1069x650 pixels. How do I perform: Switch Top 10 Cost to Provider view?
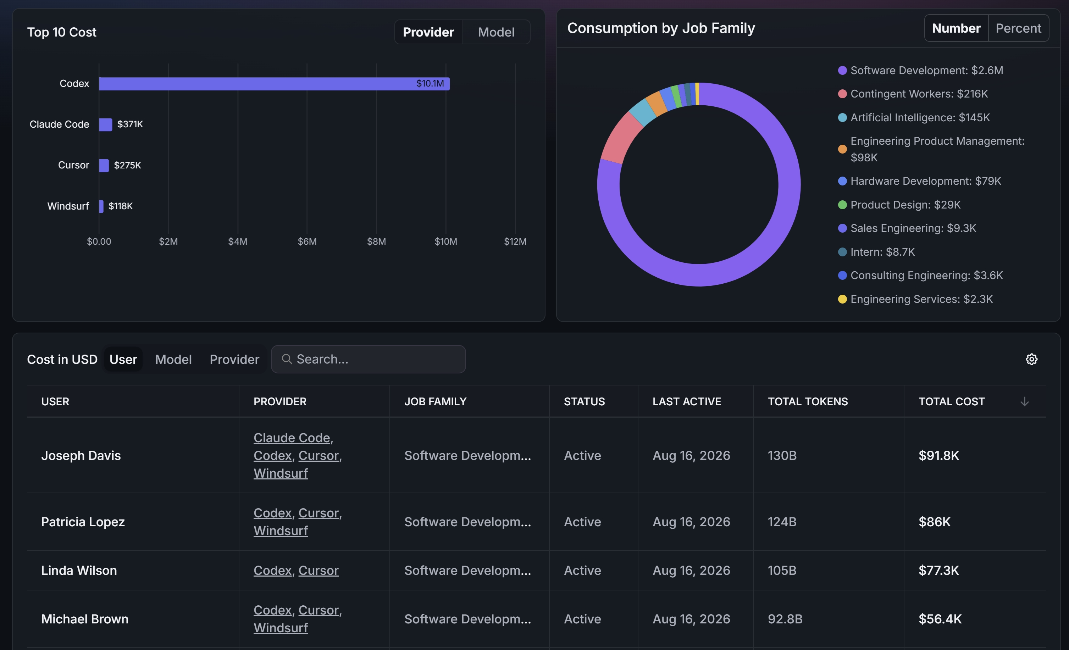tap(428, 32)
